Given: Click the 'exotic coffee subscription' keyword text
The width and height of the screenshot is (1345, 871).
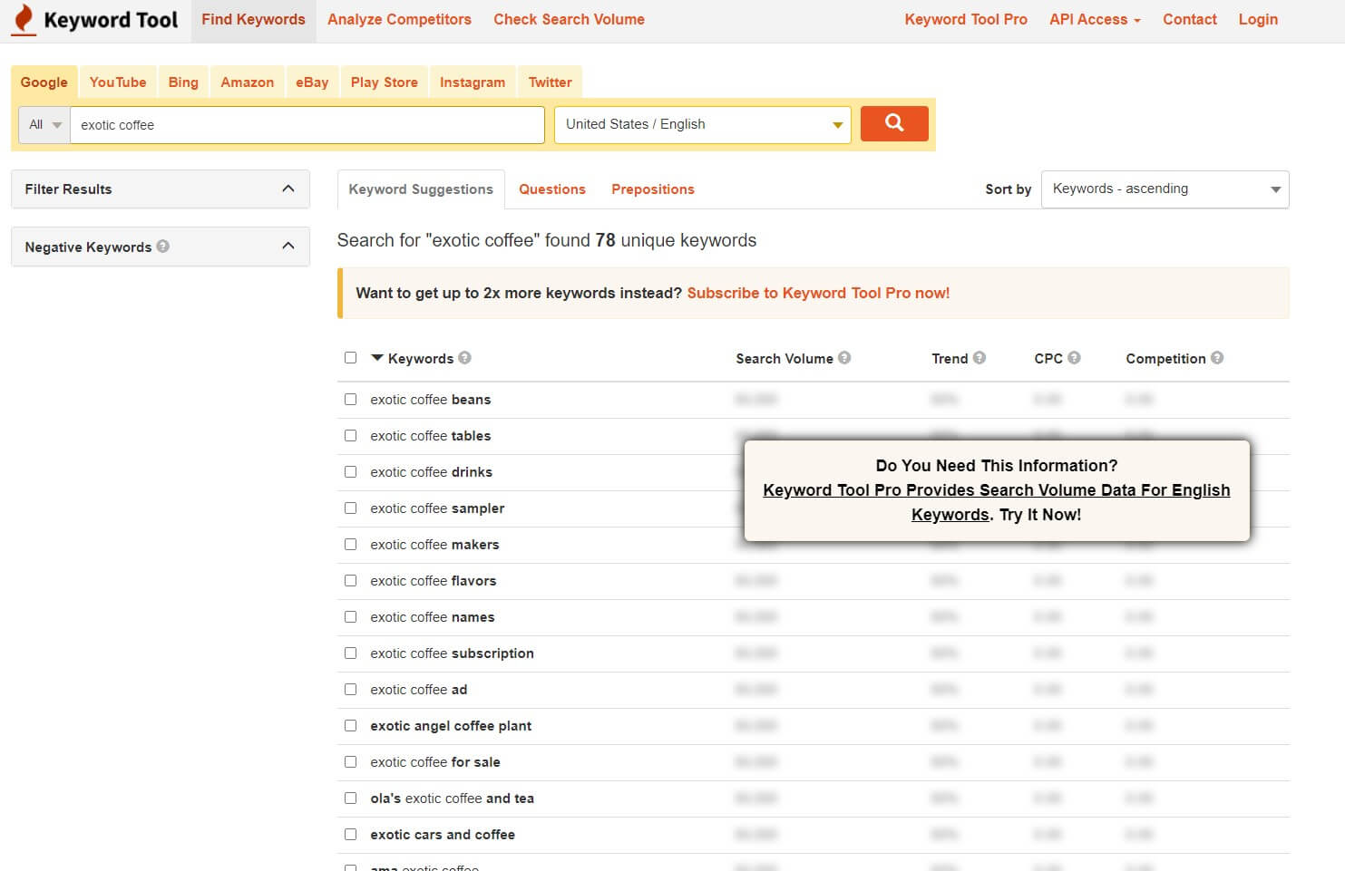Looking at the screenshot, I should tap(452, 653).
